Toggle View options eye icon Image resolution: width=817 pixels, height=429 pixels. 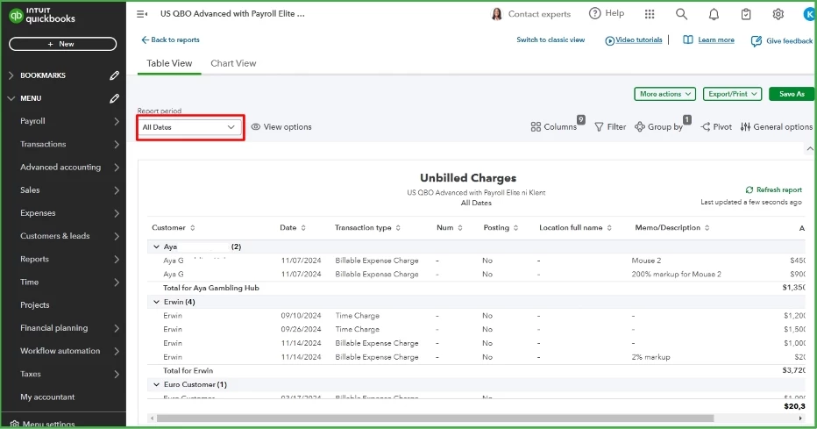(255, 126)
